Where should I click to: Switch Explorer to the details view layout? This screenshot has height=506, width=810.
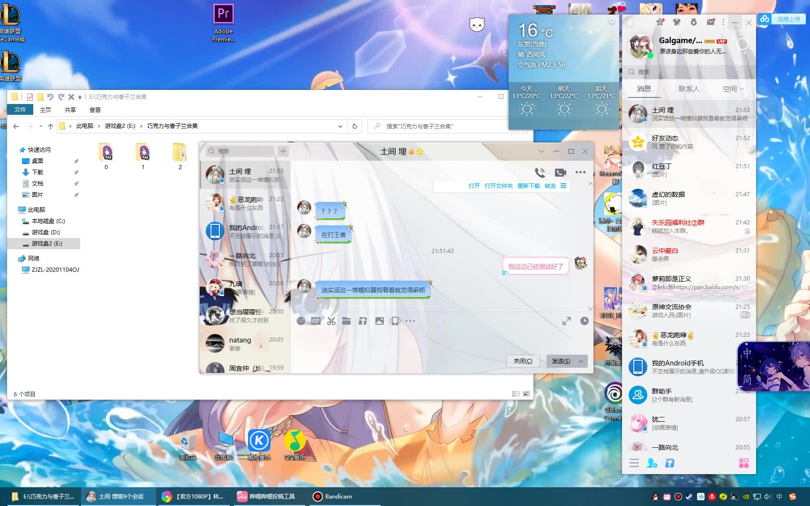[x=516, y=394]
